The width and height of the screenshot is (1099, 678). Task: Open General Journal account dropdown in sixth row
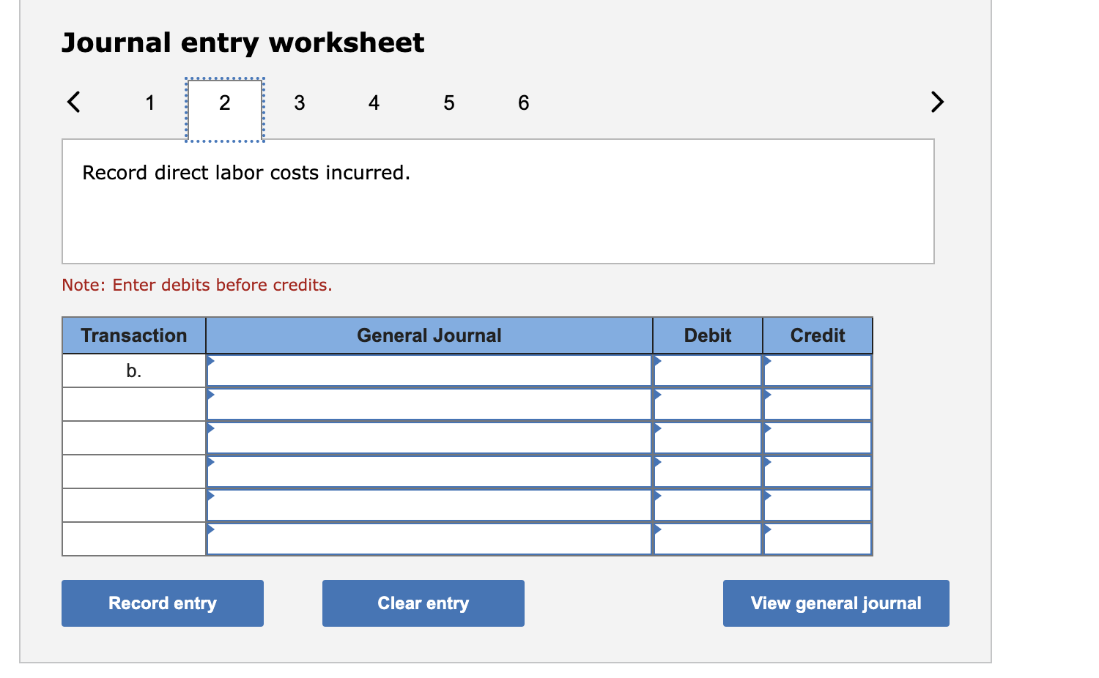[429, 539]
